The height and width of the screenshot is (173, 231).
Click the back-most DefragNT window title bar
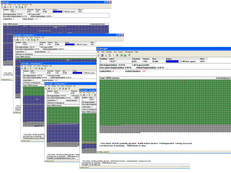point(56,2)
